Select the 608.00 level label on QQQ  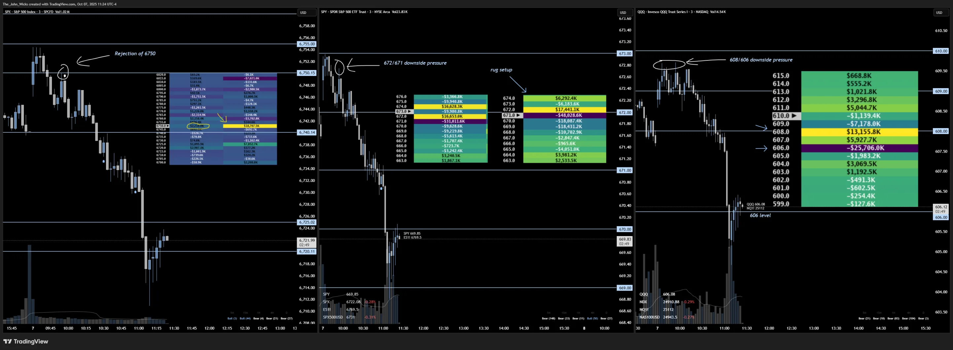[941, 131]
